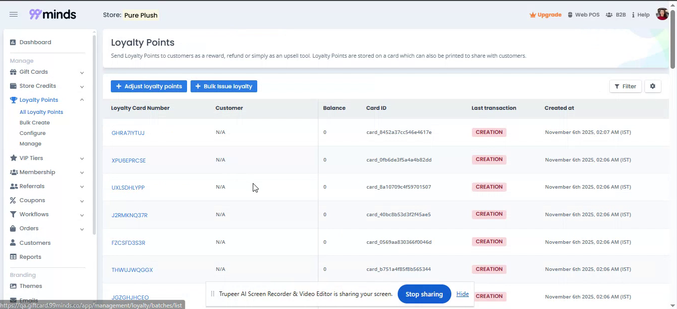Expand the Membership chevron

82,173
